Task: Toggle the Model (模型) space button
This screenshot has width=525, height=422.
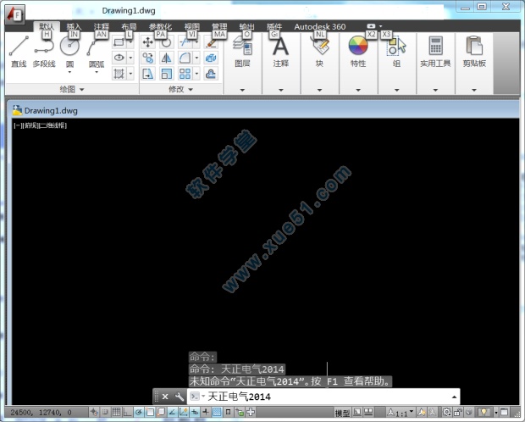Action: [x=342, y=413]
